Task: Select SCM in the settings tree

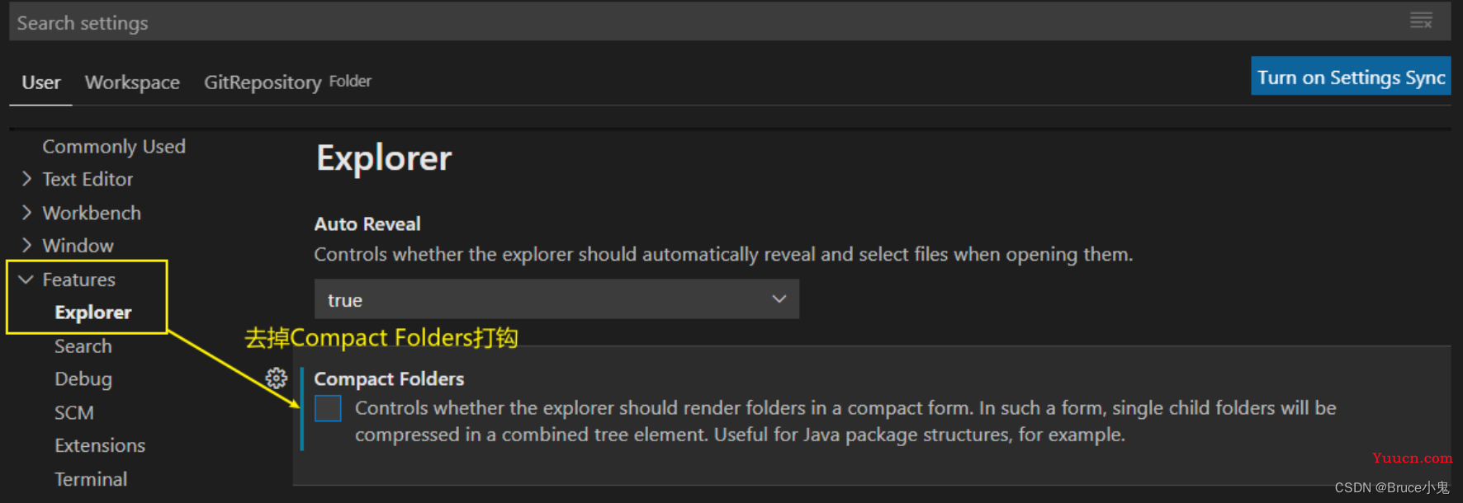Action: pyautogui.click(x=74, y=412)
